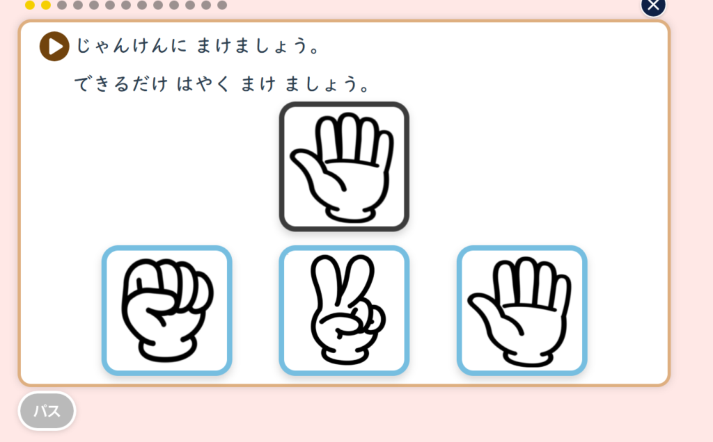
Task: Select the tenth progress dot
Action: [x=174, y=5]
